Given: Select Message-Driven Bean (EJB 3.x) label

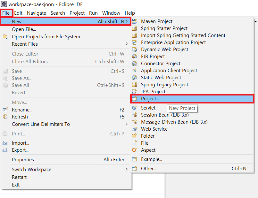Looking at the screenshot, I should (174, 122).
